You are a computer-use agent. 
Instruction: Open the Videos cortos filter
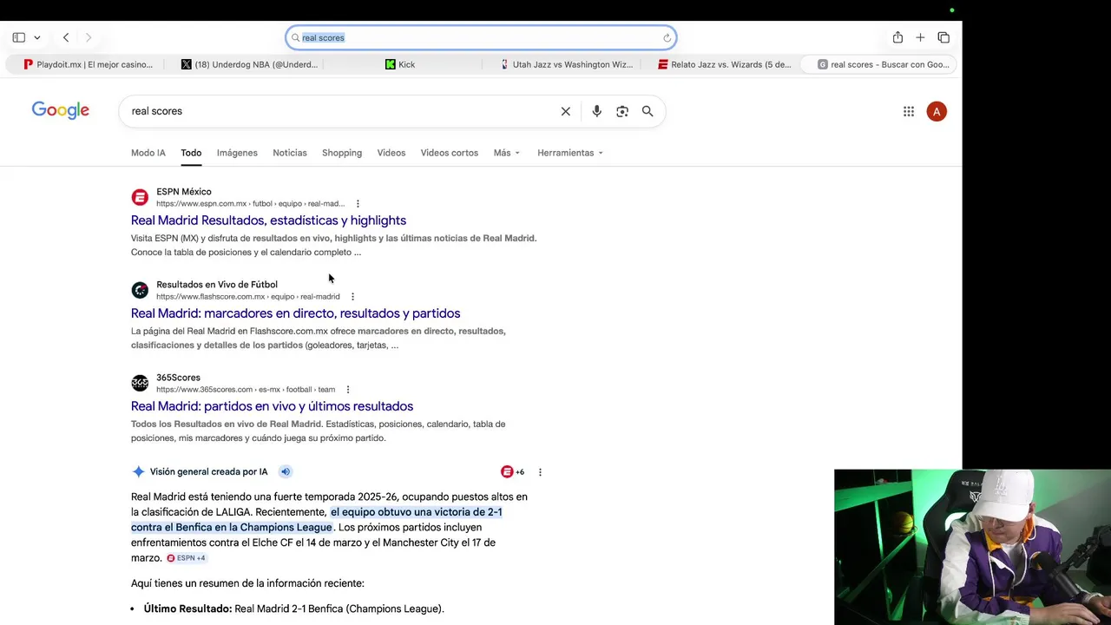[450, 153]
